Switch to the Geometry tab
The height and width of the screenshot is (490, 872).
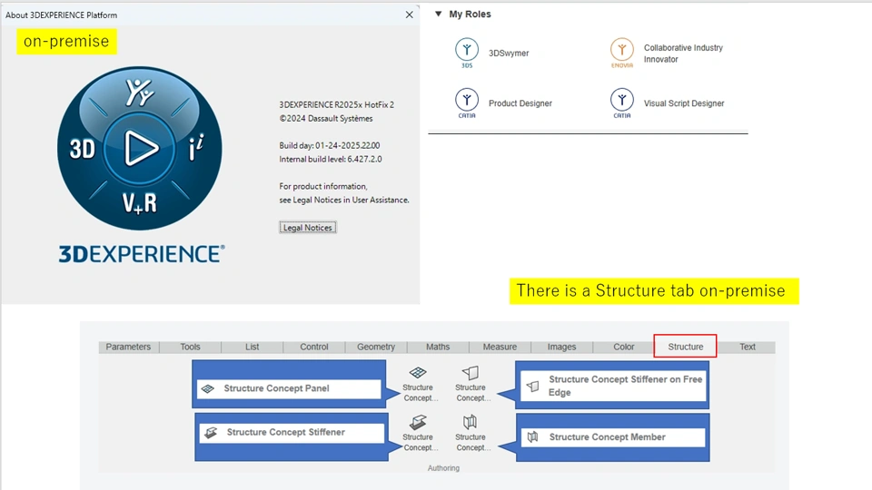coord(376,347)
